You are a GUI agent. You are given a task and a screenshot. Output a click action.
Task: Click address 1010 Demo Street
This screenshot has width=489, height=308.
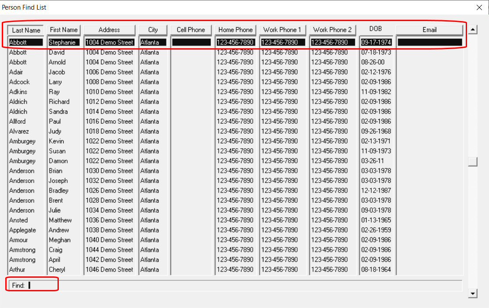[x=109, y=92]
